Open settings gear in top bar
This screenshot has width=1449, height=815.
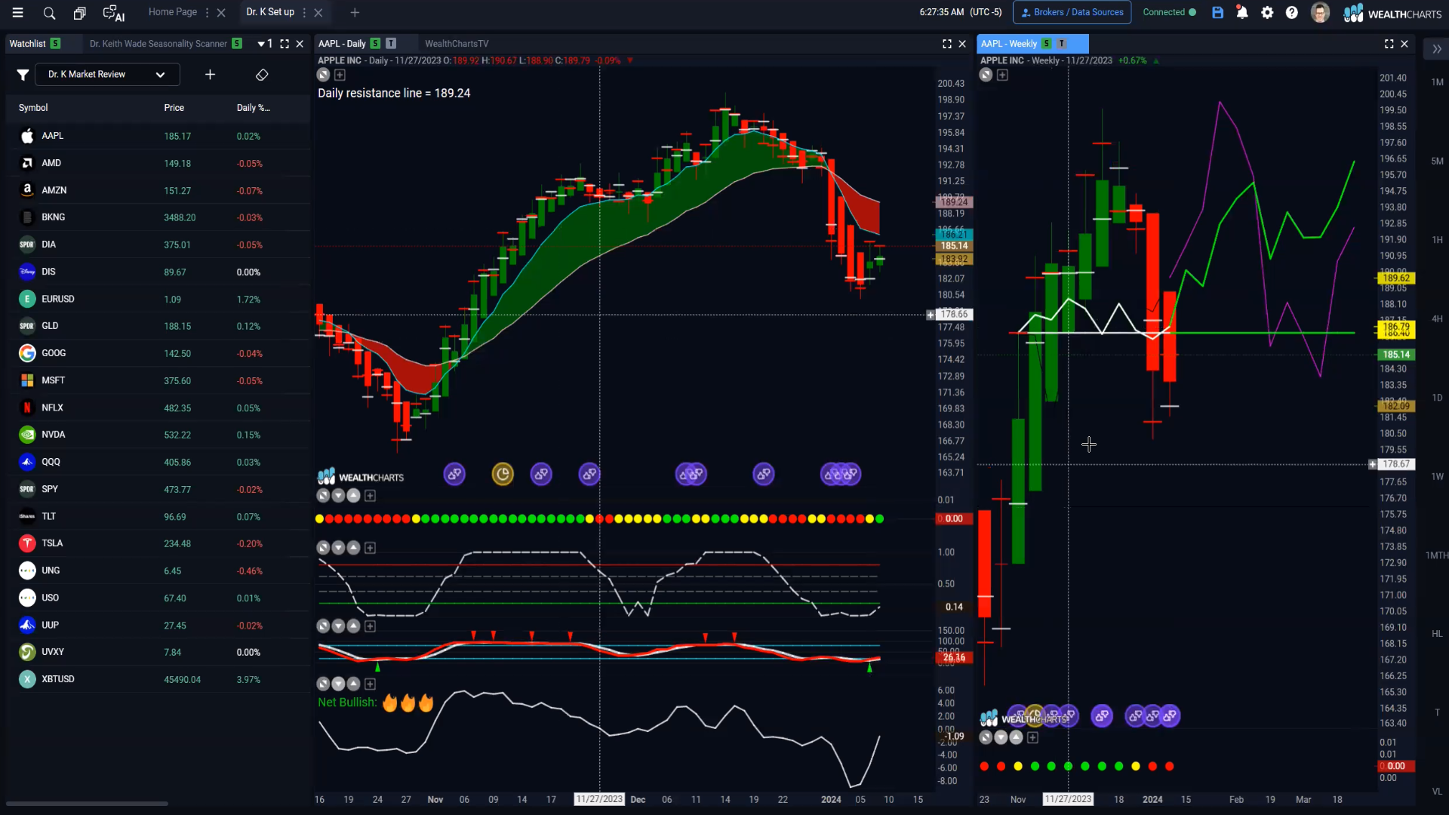point(1267,13)
